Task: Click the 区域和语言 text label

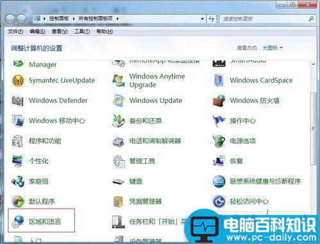Action: (45, 222)
